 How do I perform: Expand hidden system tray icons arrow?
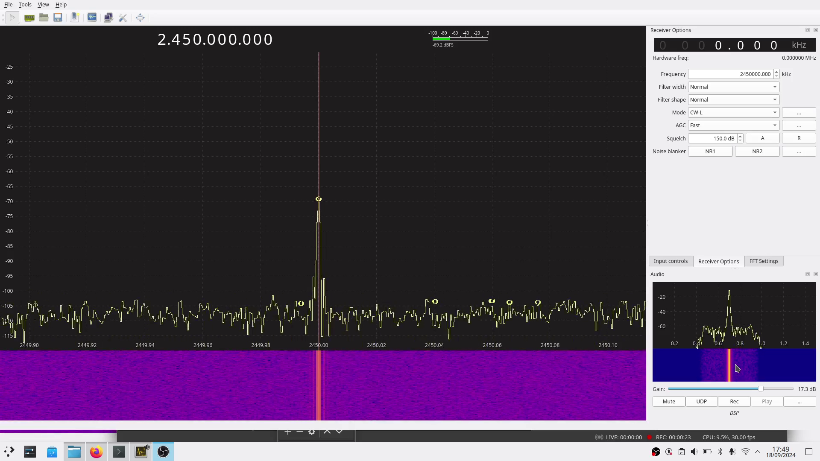[758, 452]
